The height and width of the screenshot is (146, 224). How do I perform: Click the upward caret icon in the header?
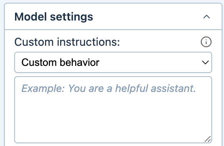click(x=207, y=17)
